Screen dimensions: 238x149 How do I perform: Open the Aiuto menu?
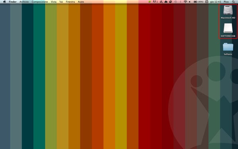click(x=81, y=2)
